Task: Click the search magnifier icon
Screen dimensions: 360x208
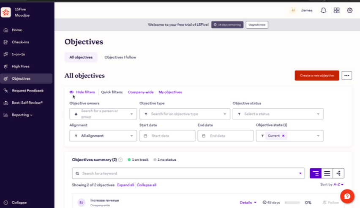Action: point(77,173)
